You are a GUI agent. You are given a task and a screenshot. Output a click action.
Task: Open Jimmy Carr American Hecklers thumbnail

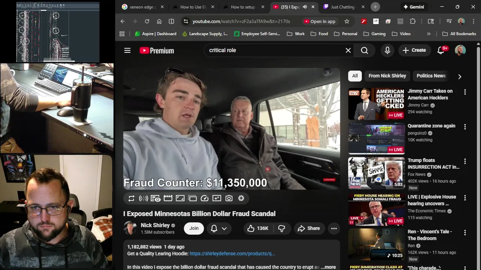(x=376, y=104)
